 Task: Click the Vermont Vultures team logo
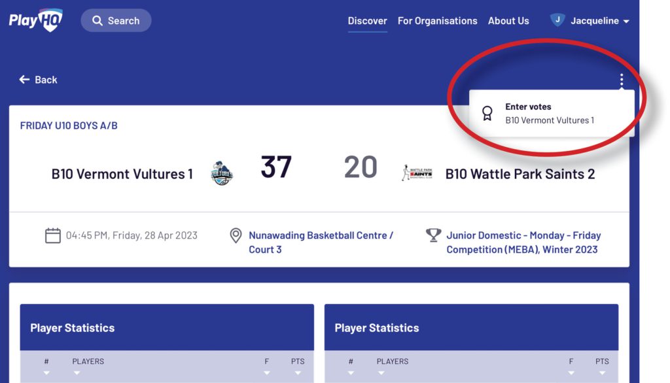point(222,173)
